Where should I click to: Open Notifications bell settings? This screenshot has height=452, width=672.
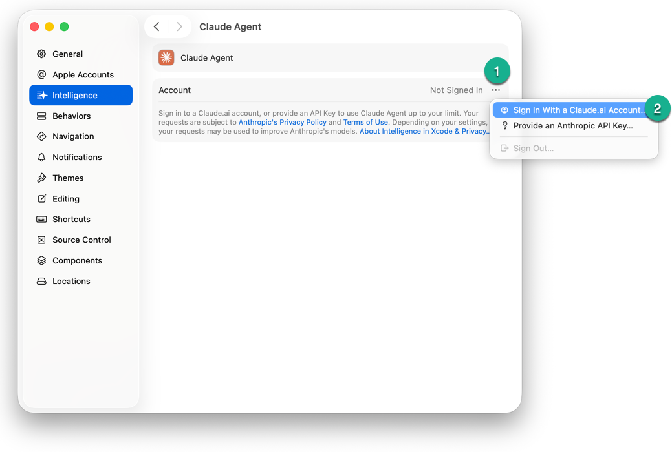76,158
